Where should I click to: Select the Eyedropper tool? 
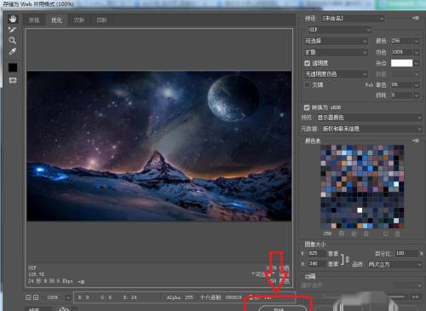12,51
